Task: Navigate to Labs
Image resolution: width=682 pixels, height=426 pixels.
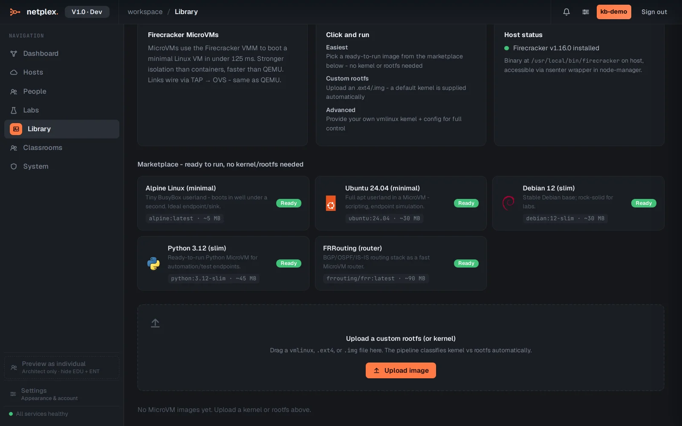Action: 62,110
